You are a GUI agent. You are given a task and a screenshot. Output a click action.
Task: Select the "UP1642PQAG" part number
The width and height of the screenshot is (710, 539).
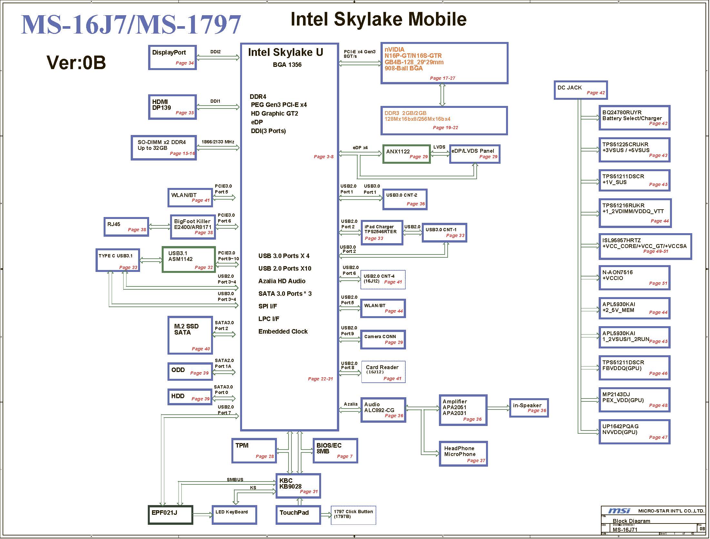click(621, 426)
